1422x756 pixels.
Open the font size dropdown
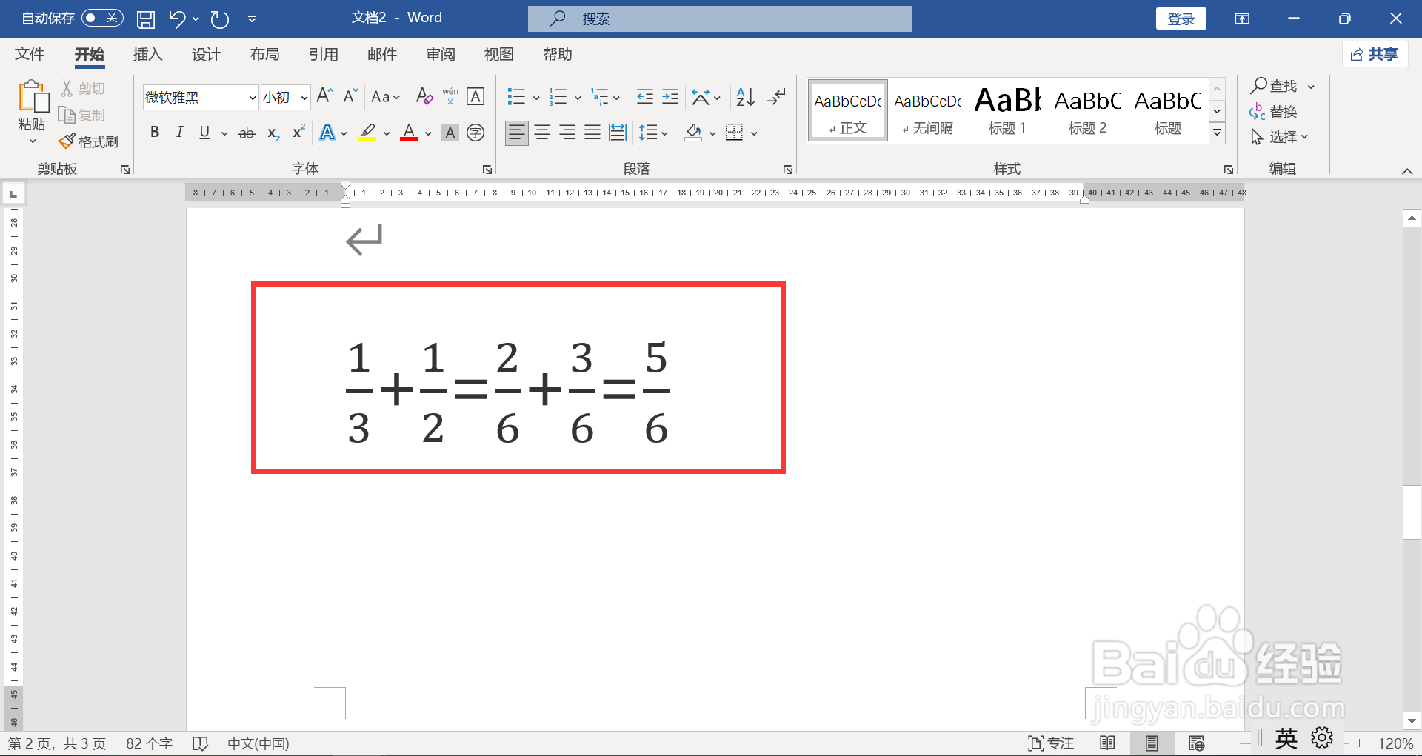(x=304, y=98)
